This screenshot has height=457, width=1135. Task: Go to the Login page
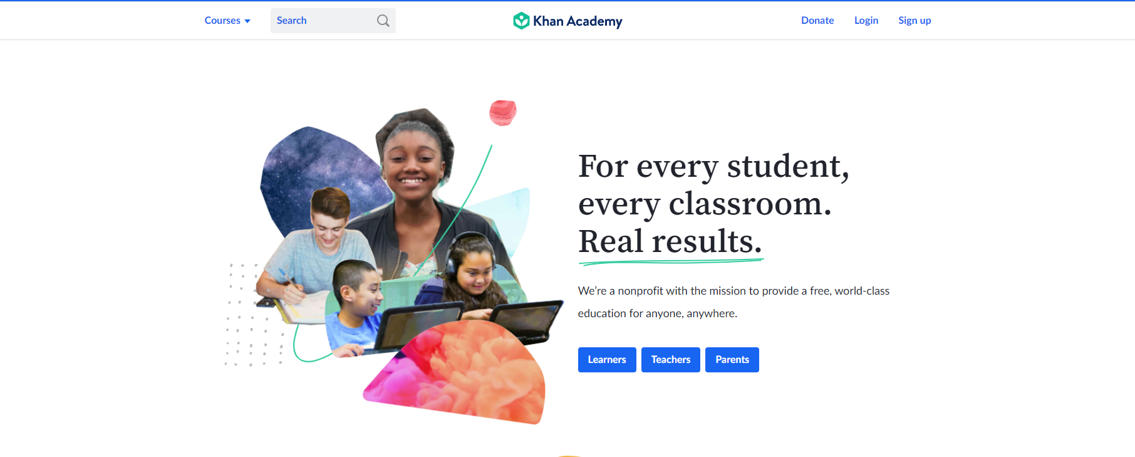pos(866,21)
